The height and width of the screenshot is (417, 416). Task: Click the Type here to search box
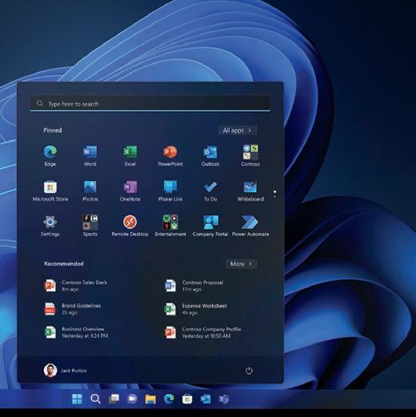coord(150,103)
